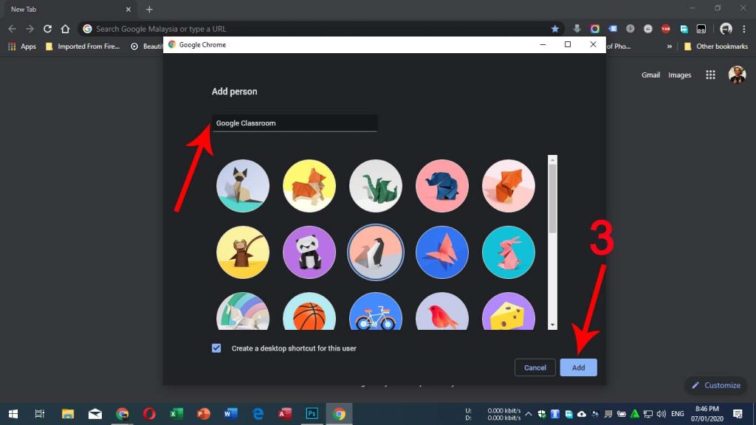The height and width of the screenshot is (425, 756).
Task: Pick the cheese avatar
Action: tap(508, 311)
